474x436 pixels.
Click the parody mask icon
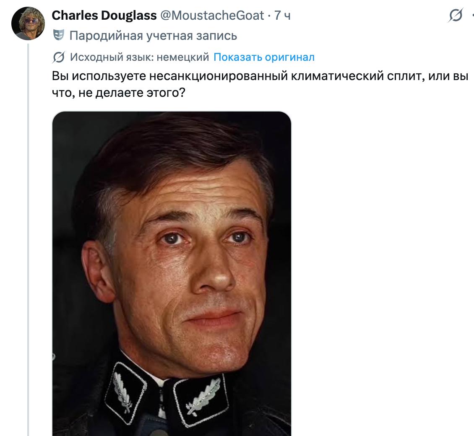(59, 35)
